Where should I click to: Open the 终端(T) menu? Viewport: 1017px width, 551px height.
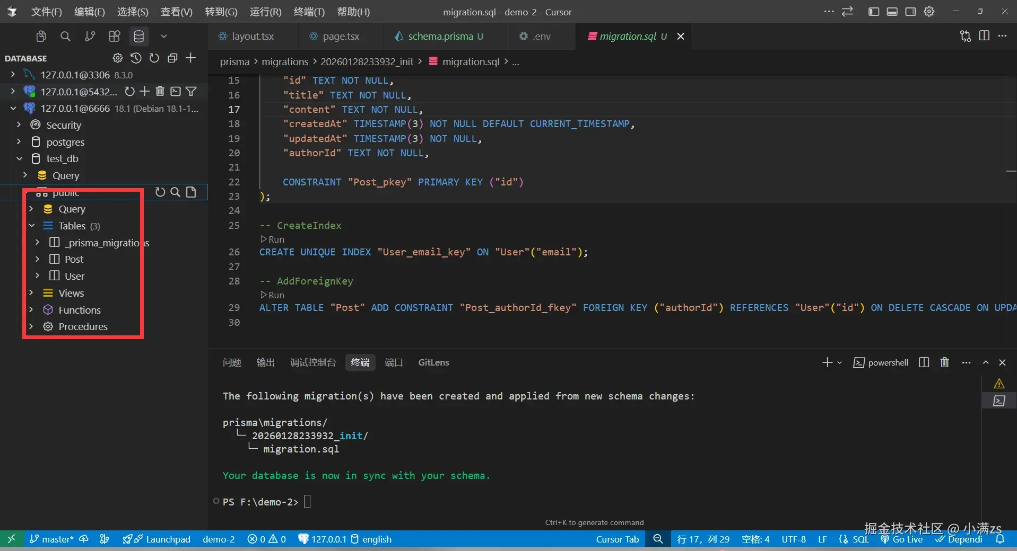pos(309,12)
